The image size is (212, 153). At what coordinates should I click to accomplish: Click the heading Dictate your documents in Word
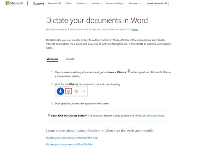point(97,20)
